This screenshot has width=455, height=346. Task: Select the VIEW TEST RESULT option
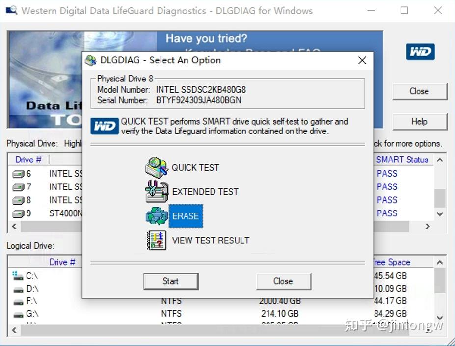(x=211, y=240)
